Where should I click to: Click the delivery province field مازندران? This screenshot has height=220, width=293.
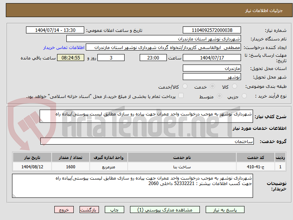[212, 68]
